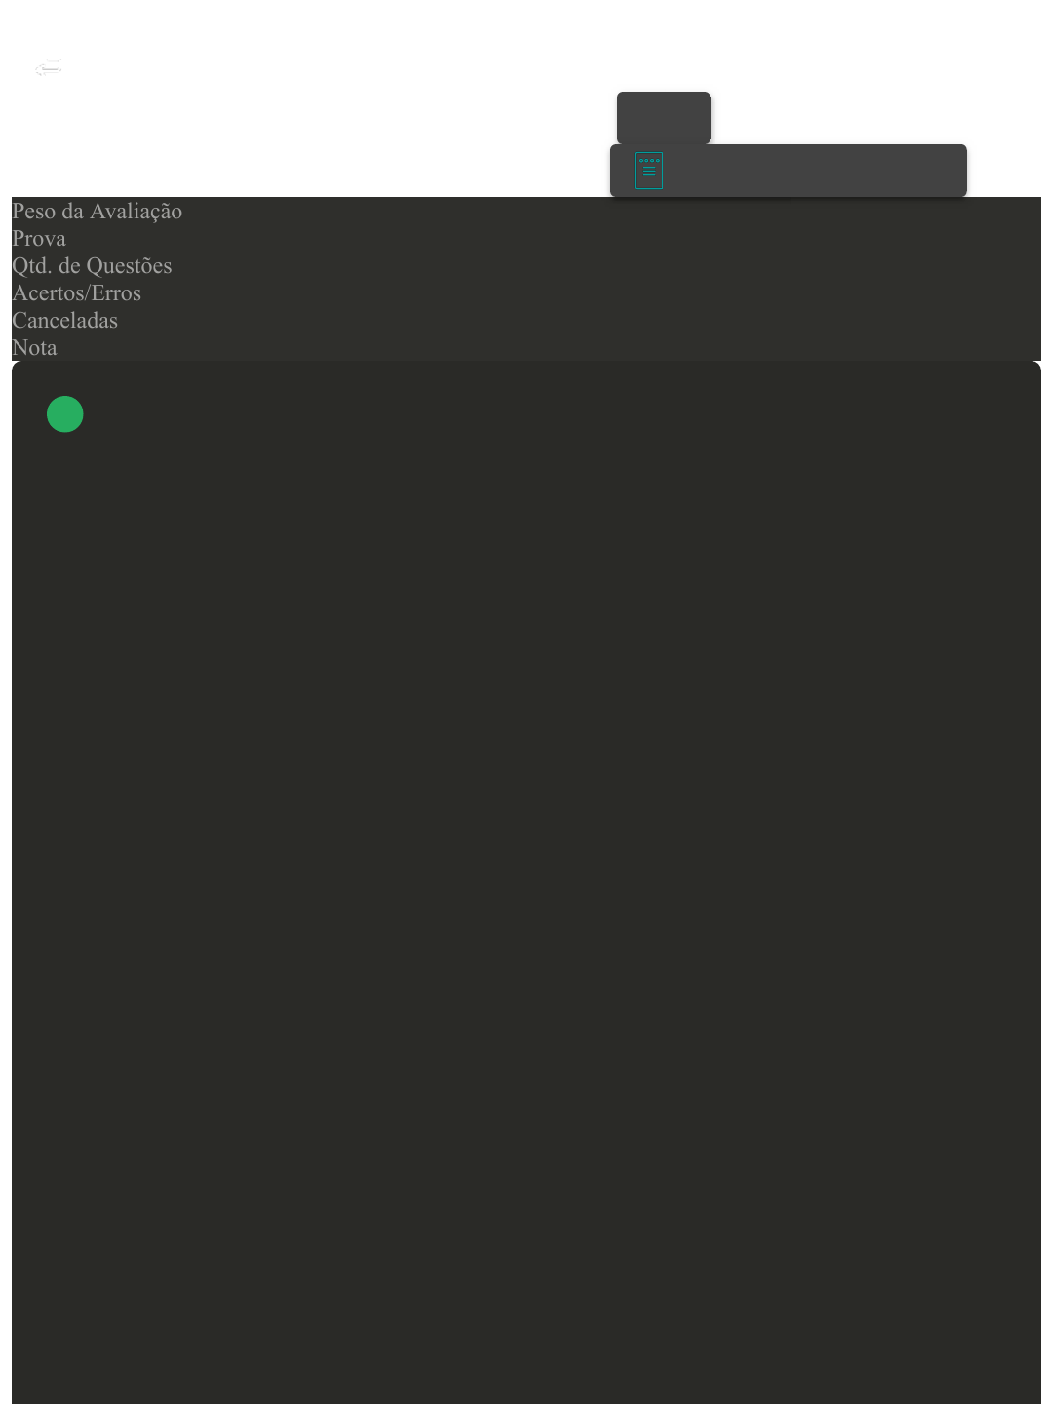The height and width of the screenshot is (1404, 1053).
Task: Click the green circular status indicator
Action: [x=65, y=414]
